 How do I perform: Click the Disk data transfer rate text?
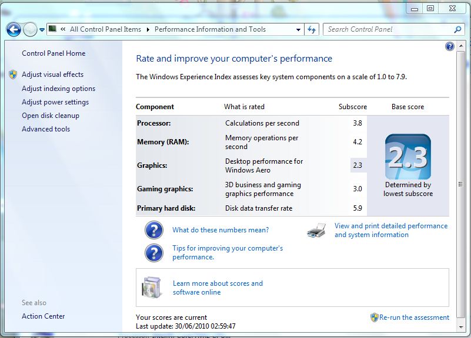pos(259,208)
